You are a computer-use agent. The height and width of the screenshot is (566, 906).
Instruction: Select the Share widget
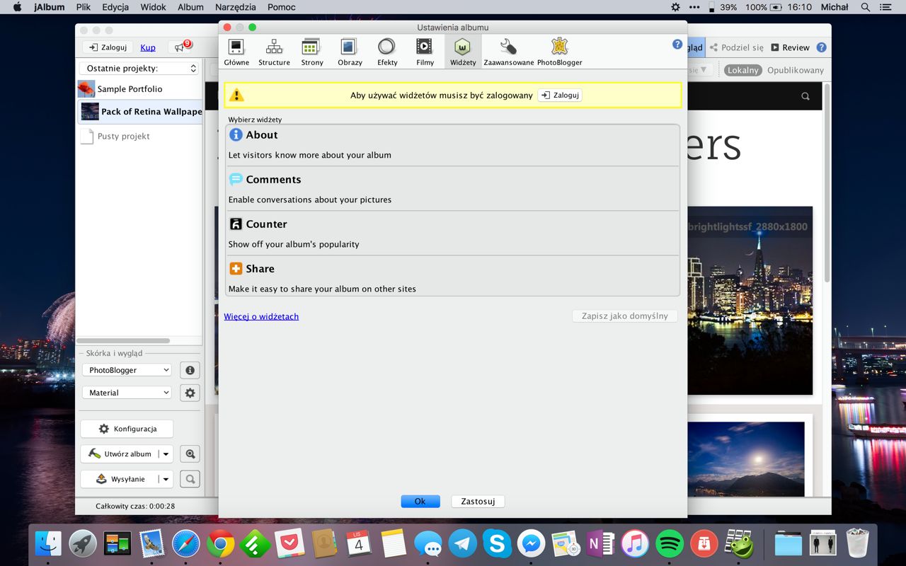(452, 277)
